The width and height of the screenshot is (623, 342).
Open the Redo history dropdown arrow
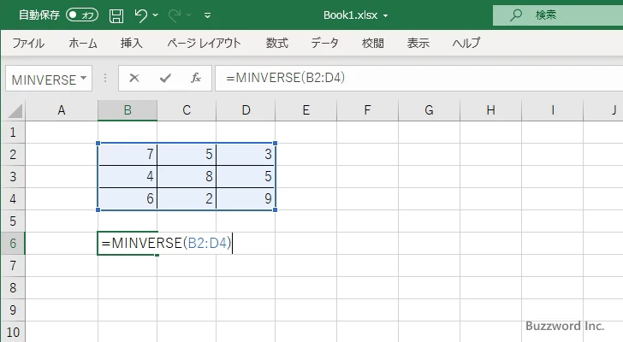click(x=189, y=15)
